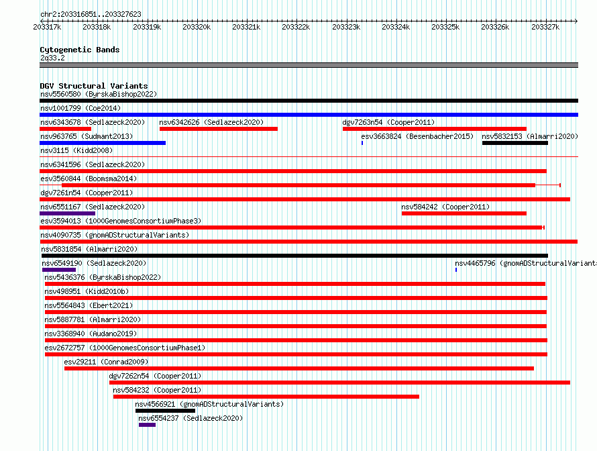This screenshot has width=597, height=451.
Task: Open nsv5831854 (Almarri2020) label
Action: tap(89, 249)
